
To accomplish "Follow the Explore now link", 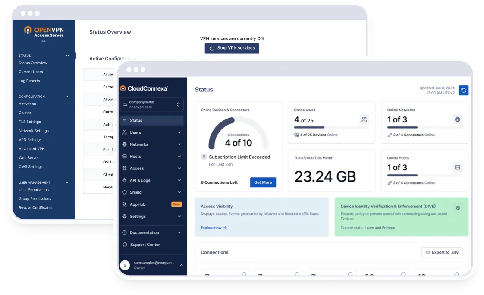I will (x=214, y=228).
